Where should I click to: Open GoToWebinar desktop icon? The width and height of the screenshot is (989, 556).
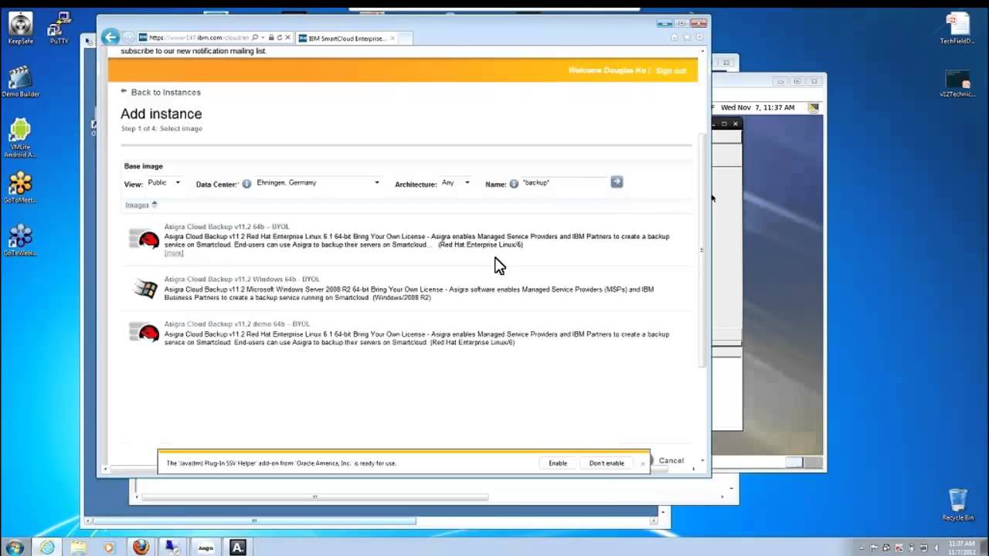tap(20, 240)
